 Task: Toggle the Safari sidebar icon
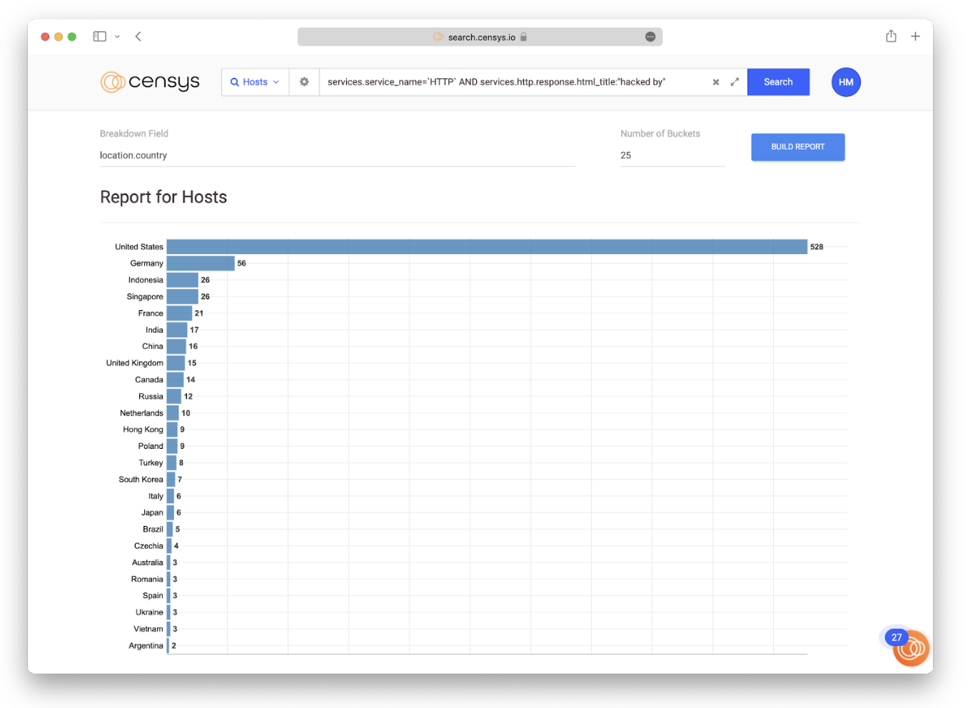tap(100, 36)
